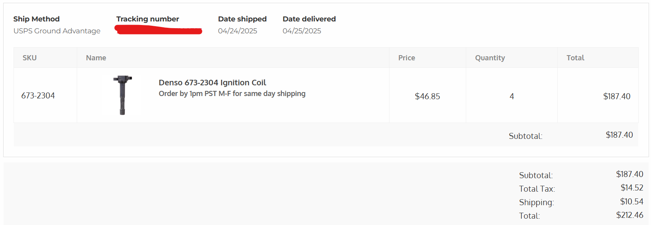Open the Denso 673-2304 Ignition Coil link
This screenshot has width=651, height=225.
(212, 83)
